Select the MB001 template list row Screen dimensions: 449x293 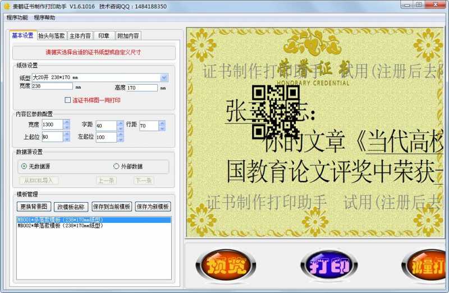[x=94, y=219]
